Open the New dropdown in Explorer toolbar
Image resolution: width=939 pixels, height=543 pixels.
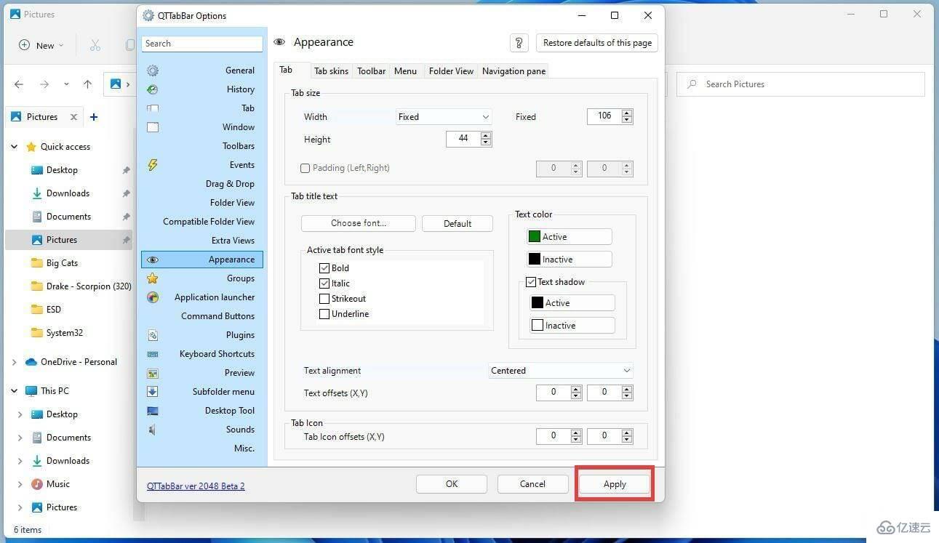(41, 45)
